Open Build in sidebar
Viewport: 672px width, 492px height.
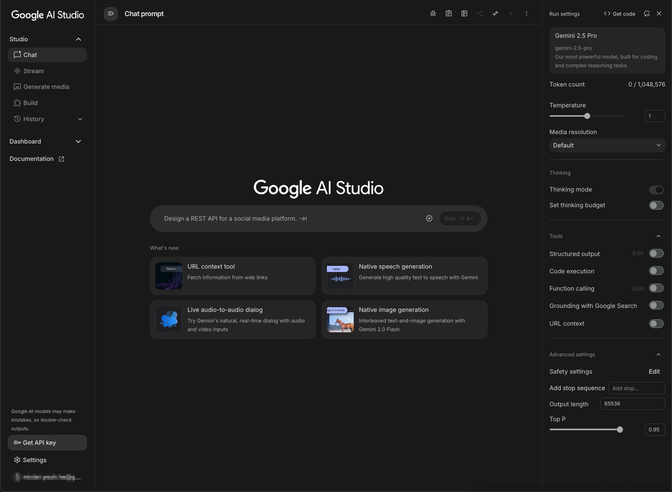(47, 103)
